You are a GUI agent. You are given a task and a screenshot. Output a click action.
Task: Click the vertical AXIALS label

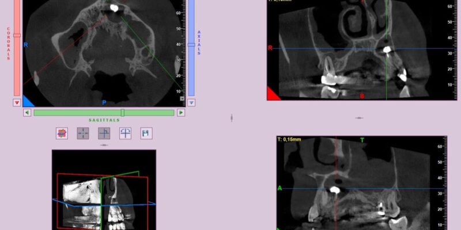tap(199, 43)
